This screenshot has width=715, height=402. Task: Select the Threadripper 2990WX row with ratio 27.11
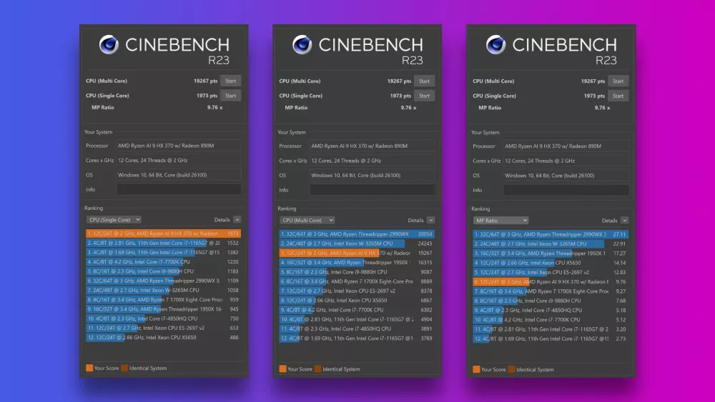(x=551, y=234)
